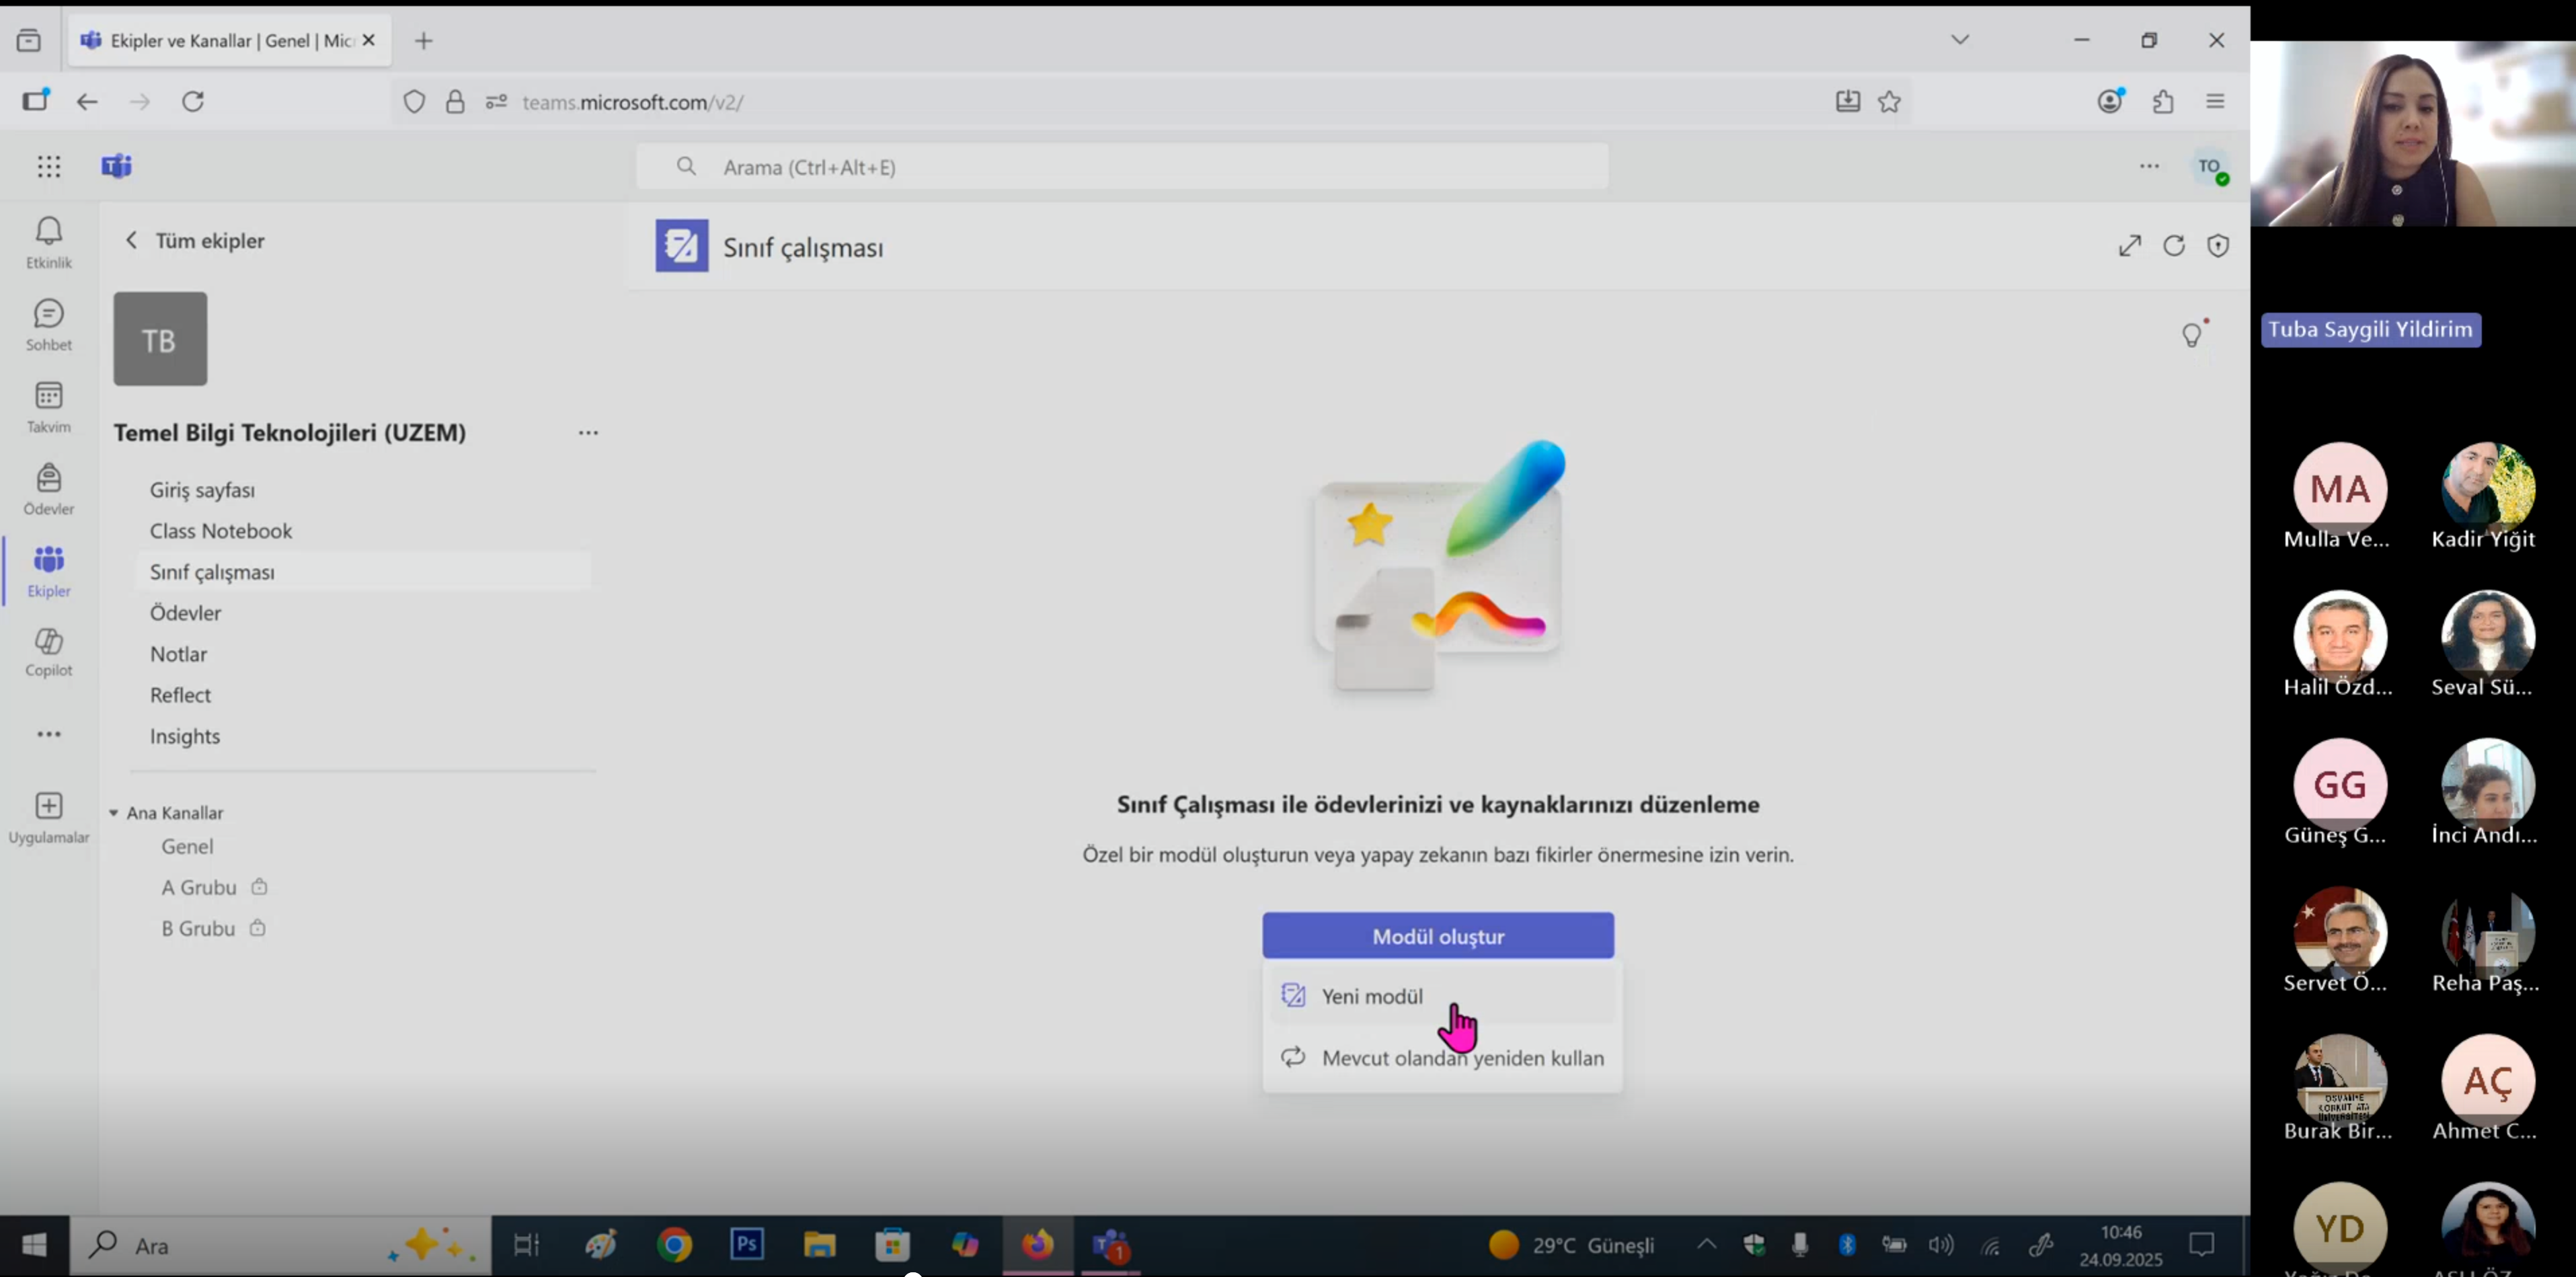
Task: Click the refresh icon in the Sınıf çalışması header
Action: (2174, 246)
